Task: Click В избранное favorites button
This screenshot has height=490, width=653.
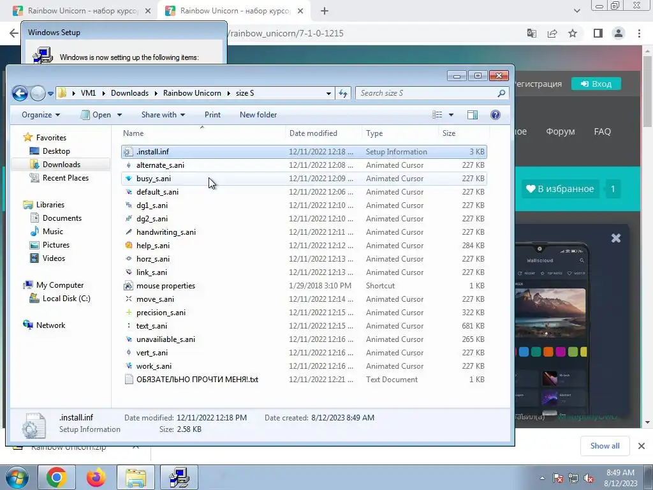Action: [560, 189]
